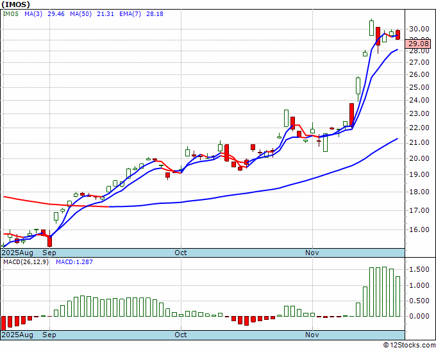Select the MA(3) legend label

33,14
